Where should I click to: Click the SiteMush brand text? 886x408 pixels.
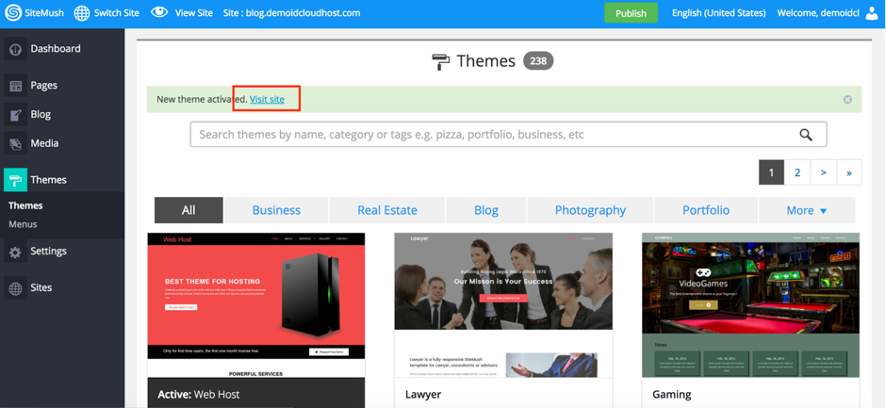coord(44,12)
